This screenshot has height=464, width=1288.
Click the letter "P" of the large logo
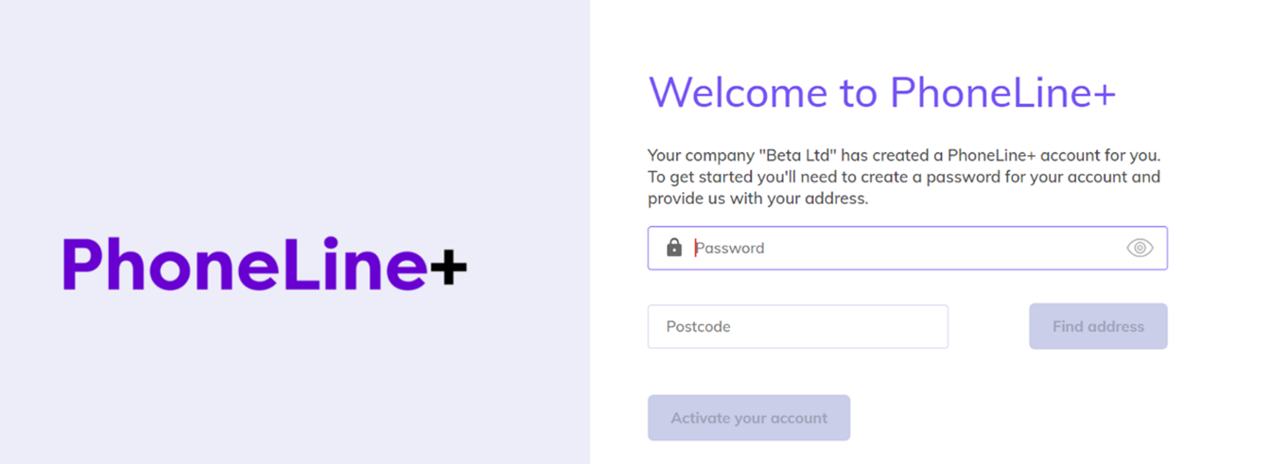click(86, 264)
